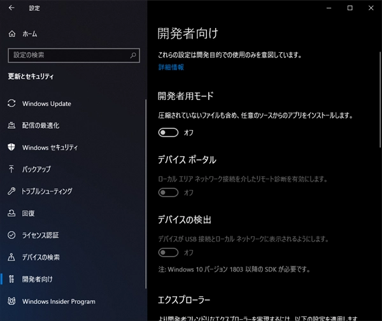Click the トラブルシューティング wrench icon
382x321 pixels.
coord(11,191)
